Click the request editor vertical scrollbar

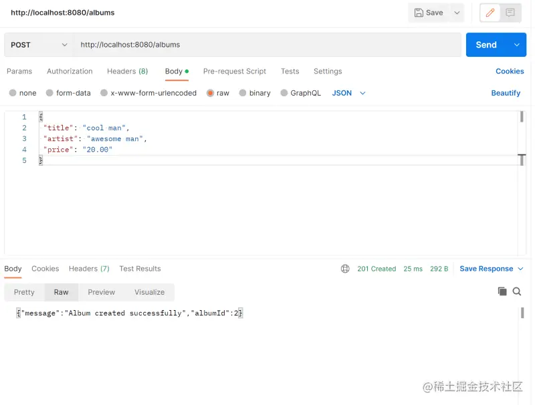(x=522, y=117)
